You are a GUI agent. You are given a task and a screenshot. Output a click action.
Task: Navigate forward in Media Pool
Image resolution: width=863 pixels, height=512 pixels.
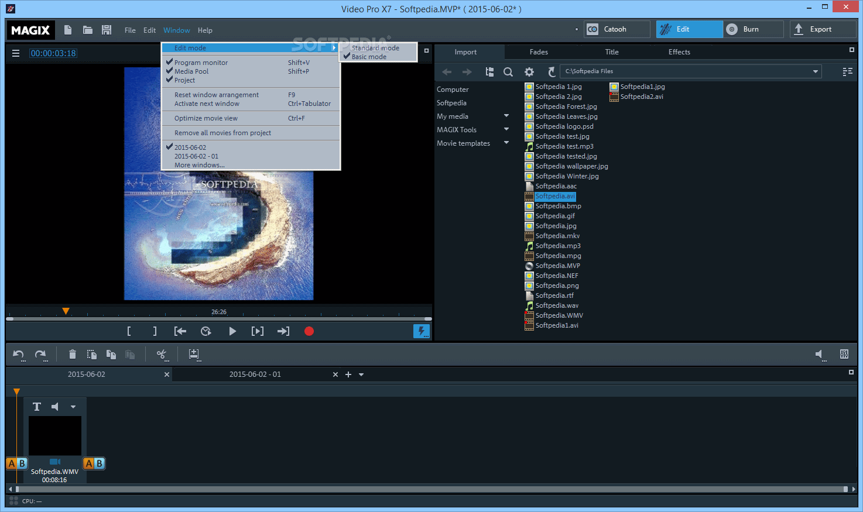coord(467,72)
